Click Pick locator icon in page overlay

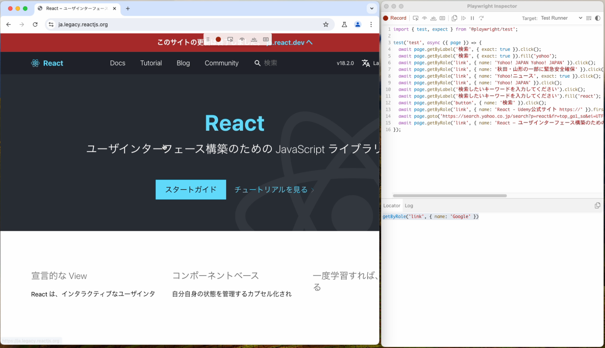(x=230, y=40)
